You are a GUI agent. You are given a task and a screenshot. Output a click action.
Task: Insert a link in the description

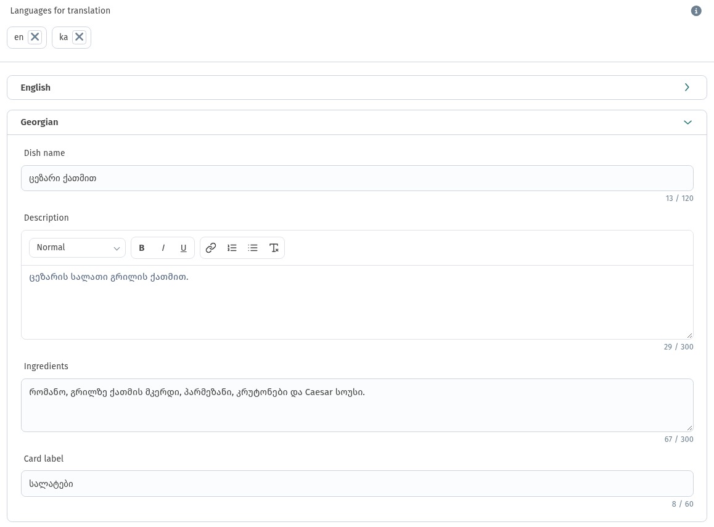(211, 248)
